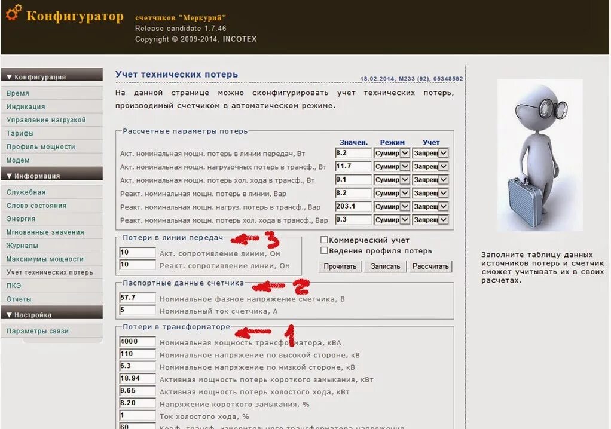Image resolution: width=611 pixels, height=429 pixels.
Task: Open the ПКЭ sidebar item
Action: click(52, 286)
